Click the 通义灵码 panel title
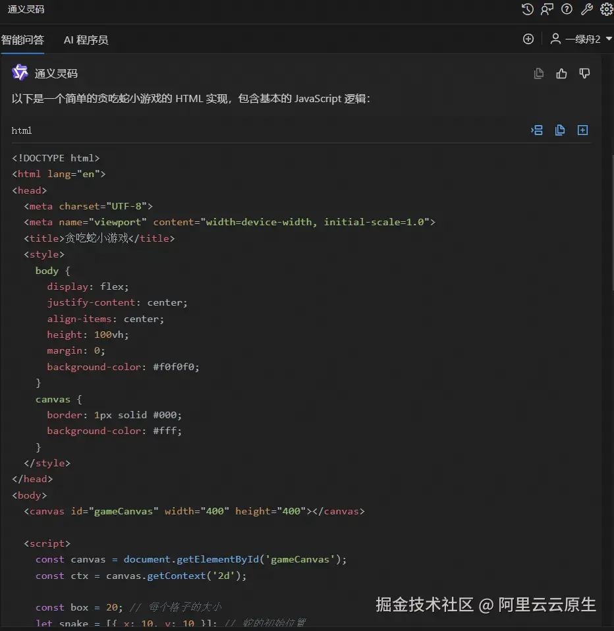This screenshot has height=631, width=614. (x=26, y=9)
